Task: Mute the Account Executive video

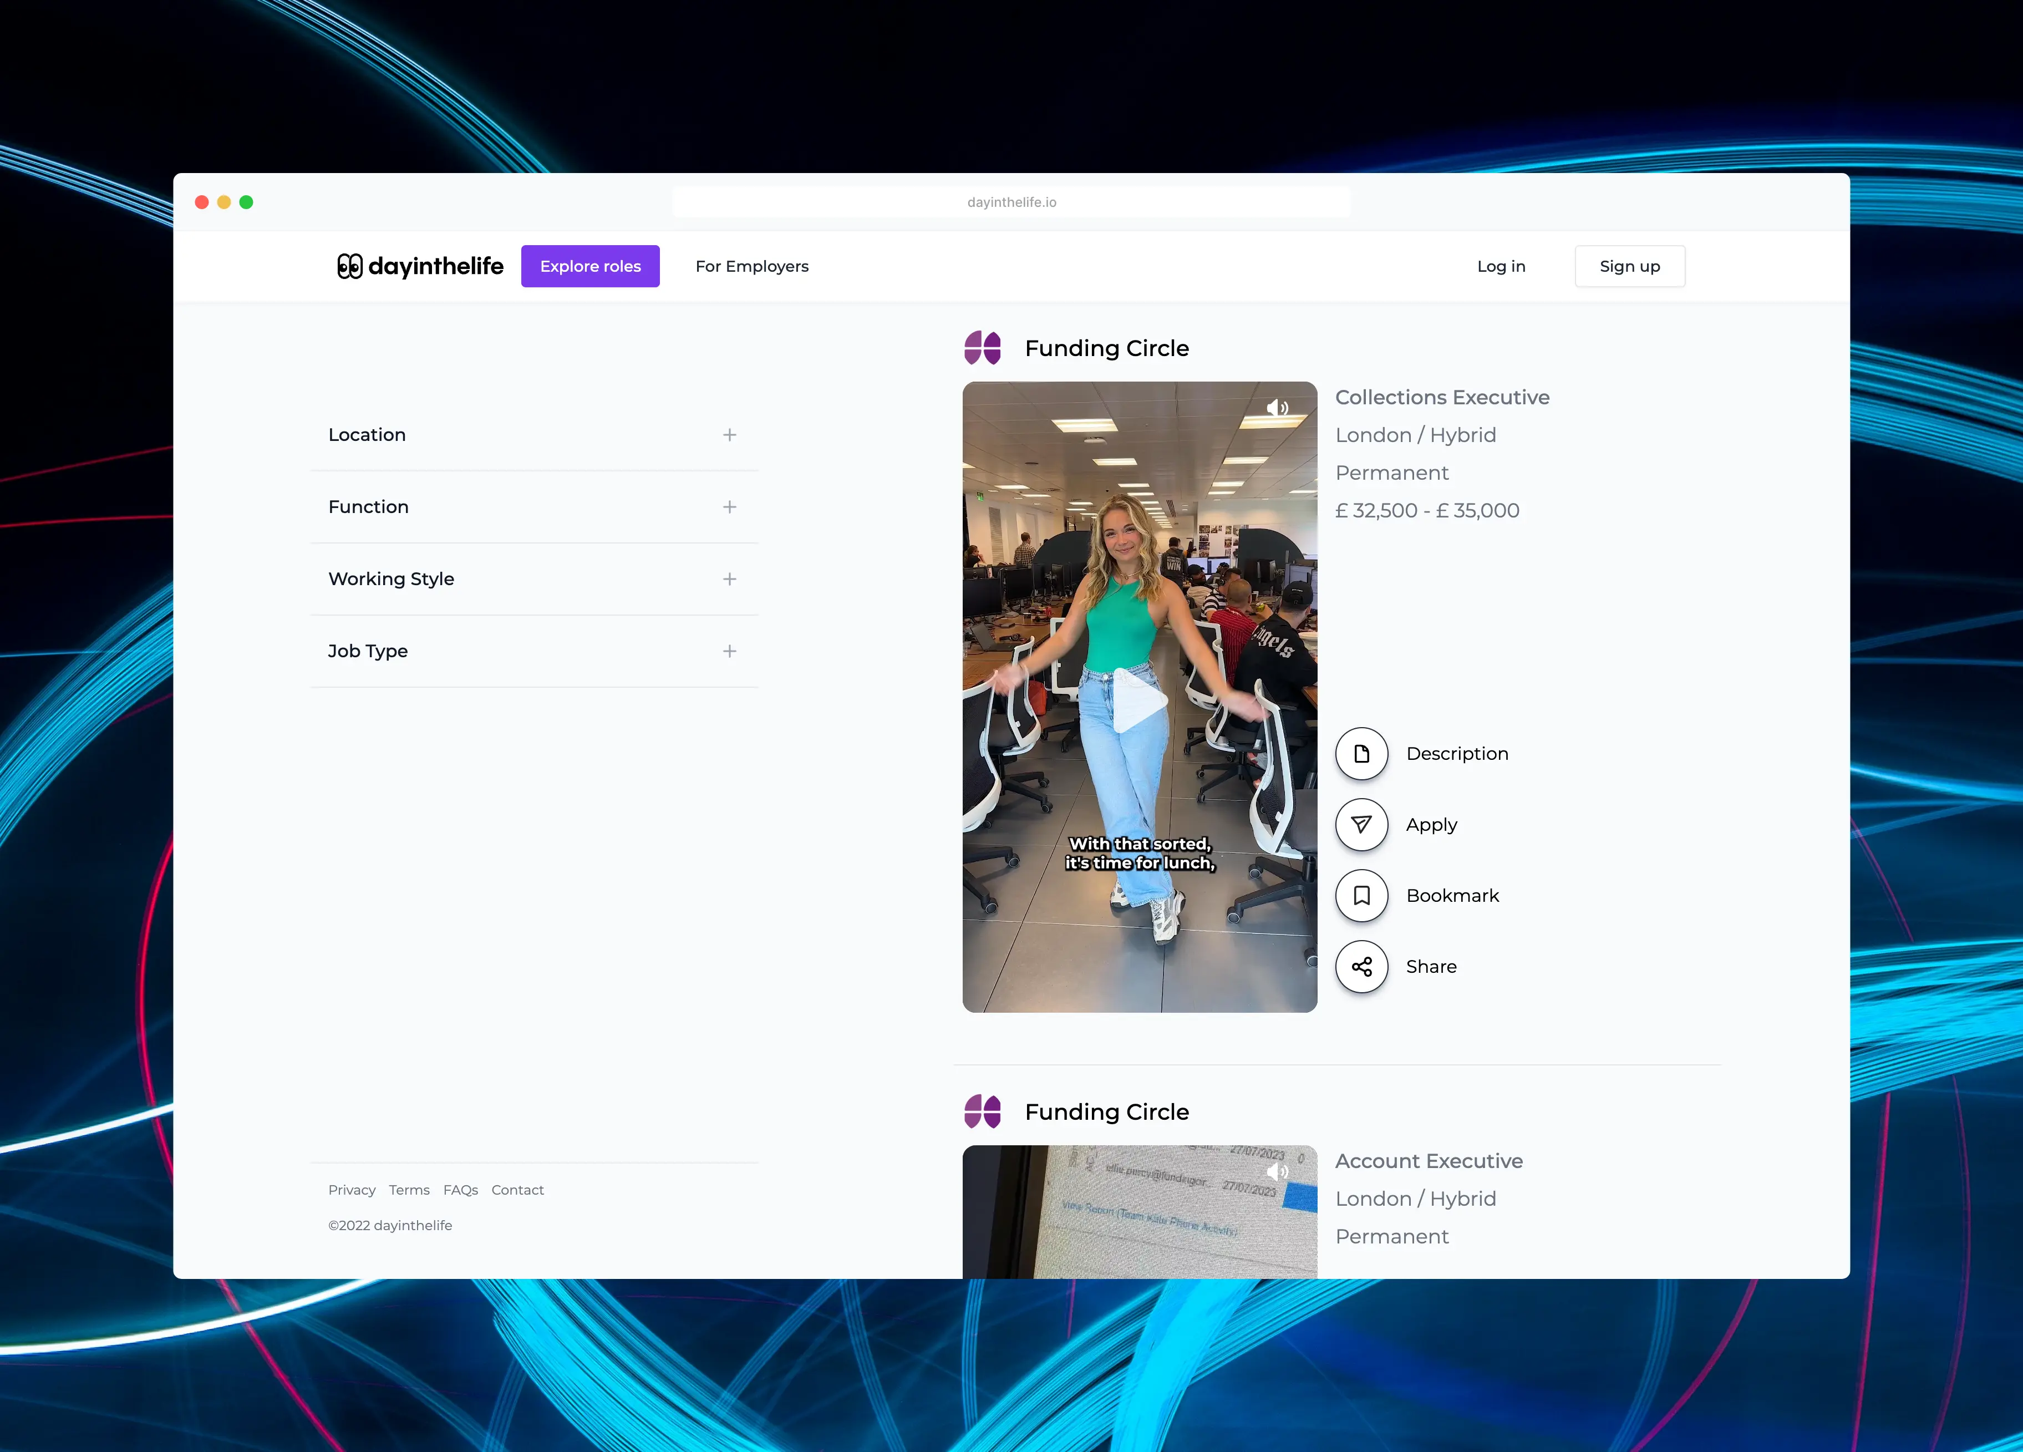Action: pyautogui.click(x=1277, y=1171)
